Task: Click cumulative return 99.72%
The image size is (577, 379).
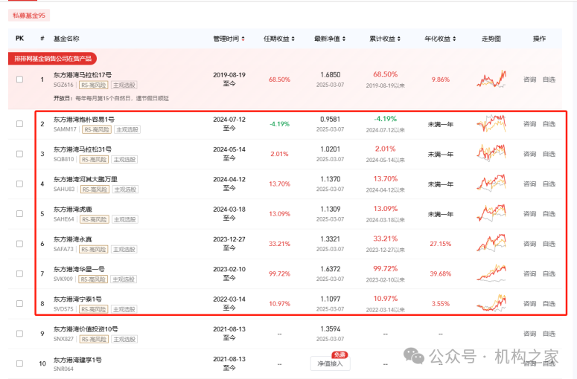Action: [385, 269]
